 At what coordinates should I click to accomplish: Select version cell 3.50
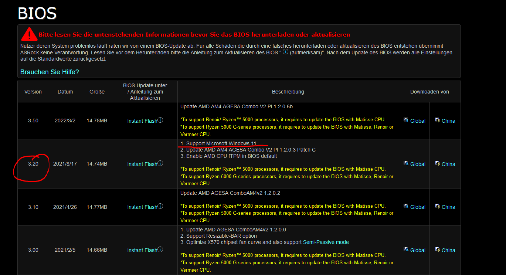tap(33, 121)
